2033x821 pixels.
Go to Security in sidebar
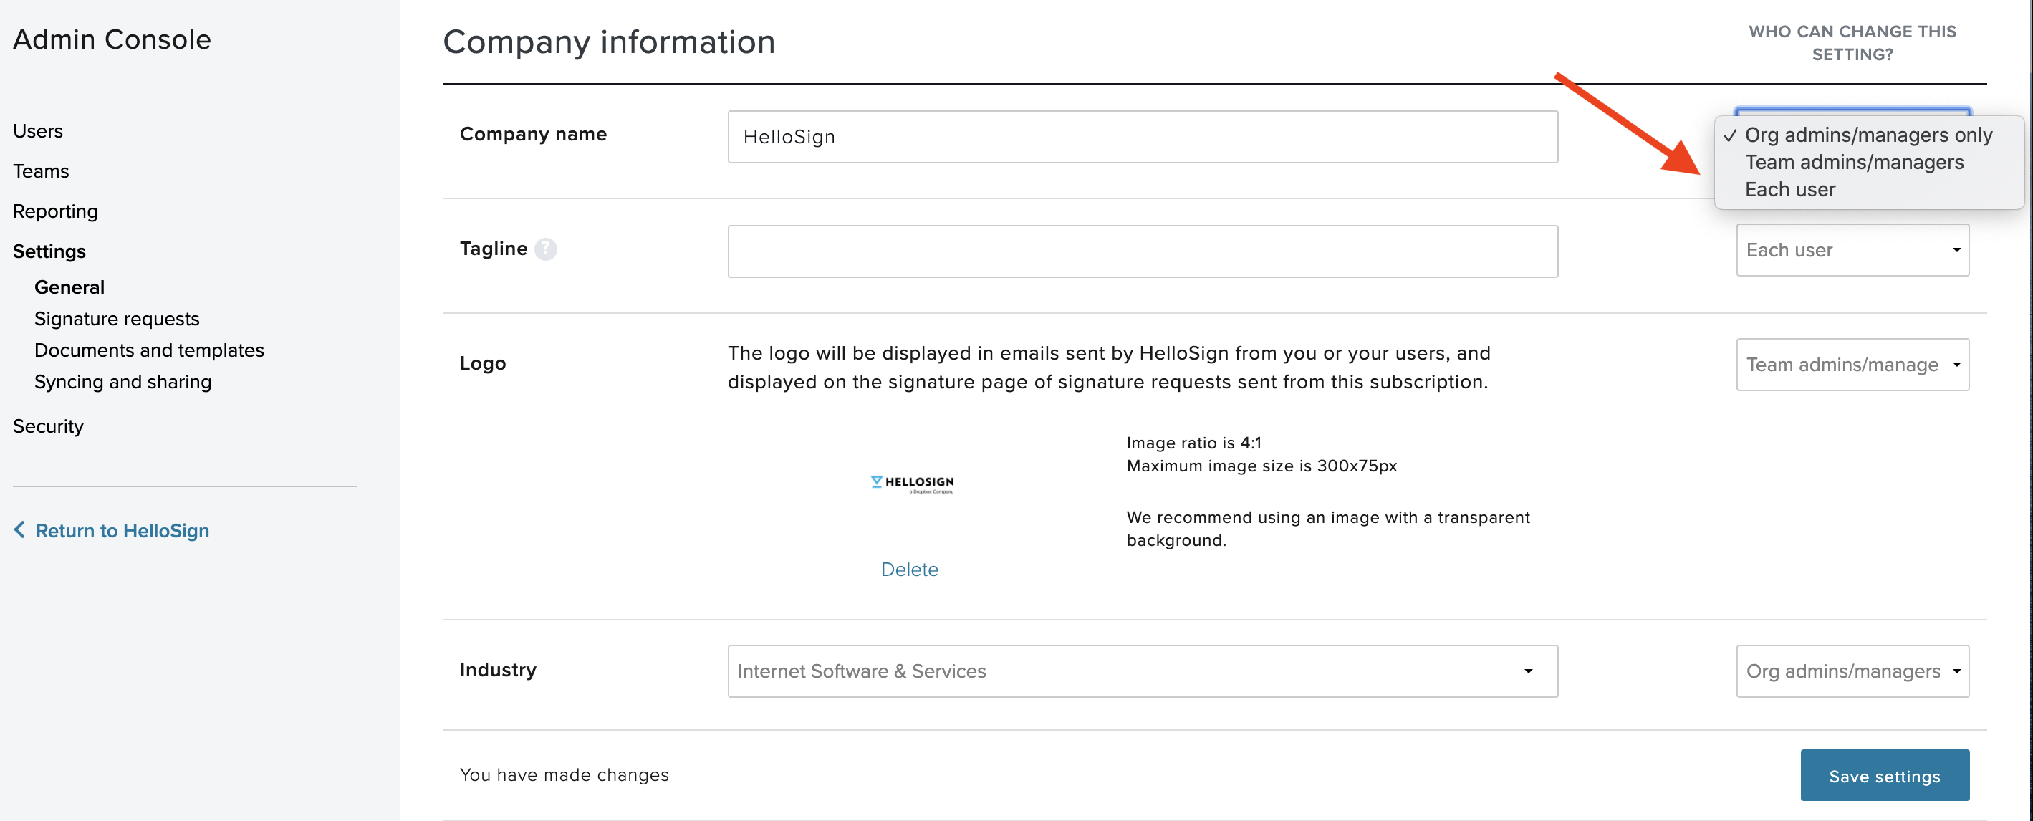click(x=48, y=426)
